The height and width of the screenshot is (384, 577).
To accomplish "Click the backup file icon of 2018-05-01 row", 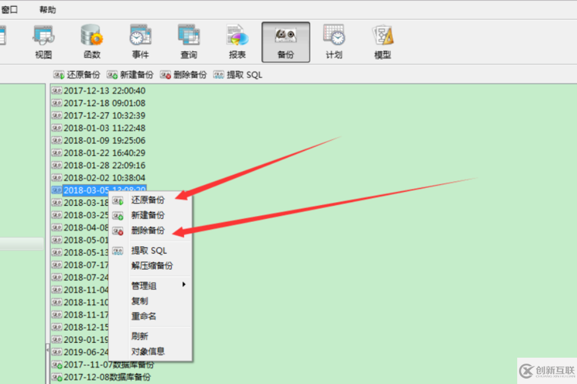I will pos(57,240).
